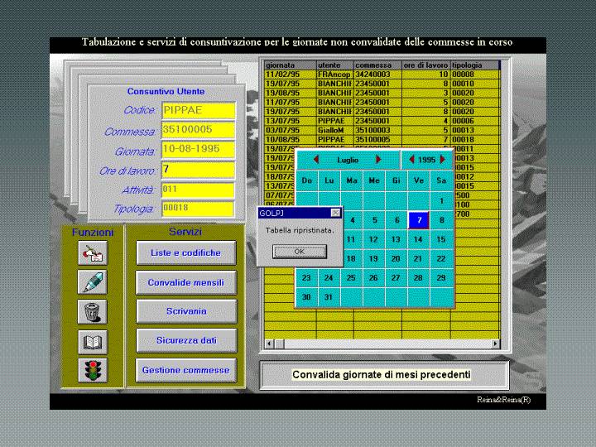Screen dimensions: 596x447
Task: Go to previous month before Luglio
Action: click(315, 160)
